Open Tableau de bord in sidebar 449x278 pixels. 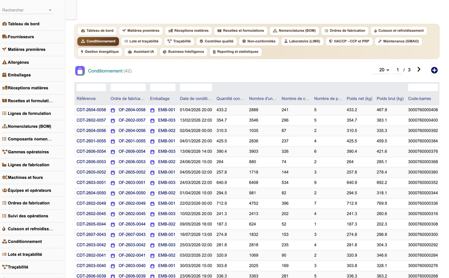(x=24, y=24)
